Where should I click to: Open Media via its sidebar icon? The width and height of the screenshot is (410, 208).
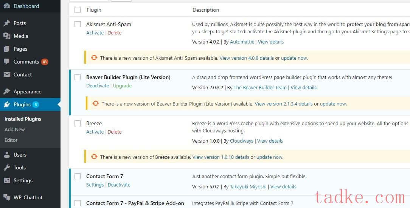[x=7, y=36]
